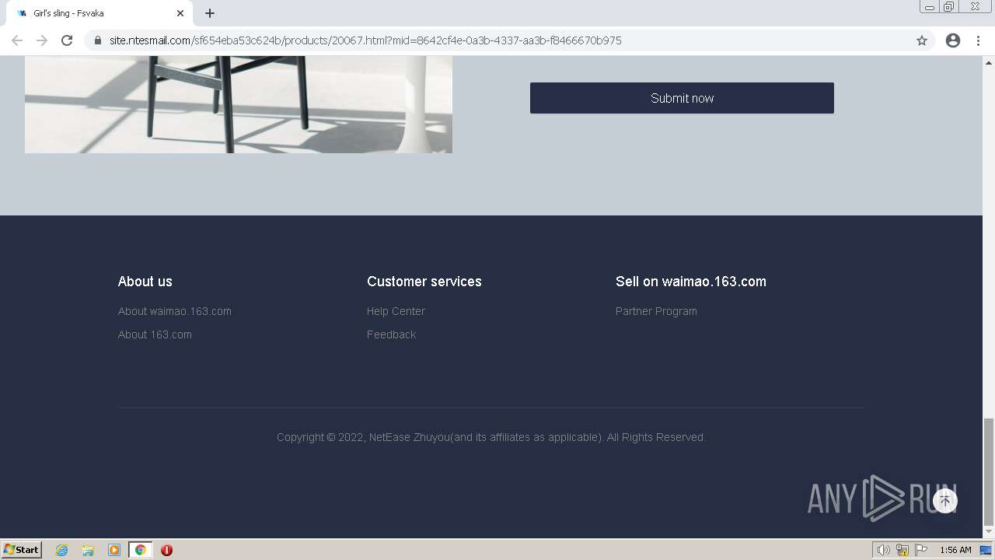Open About waimao.163.com link
Image resolution: width=995 pixels, height=560 pixels.
pyautogui.click(x=175, y=311)
